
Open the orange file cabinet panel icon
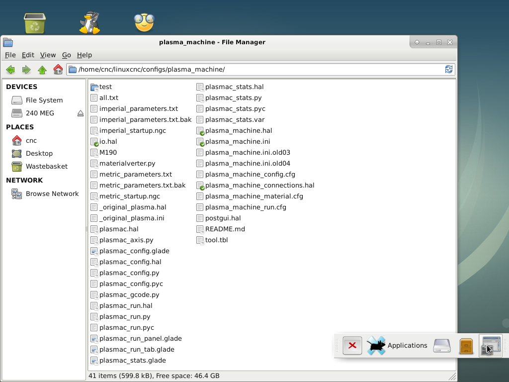[x=466, y=346]
